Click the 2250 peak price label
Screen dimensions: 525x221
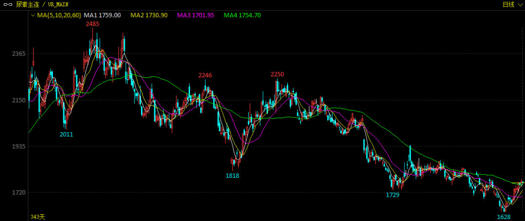(x=277, y=74)
